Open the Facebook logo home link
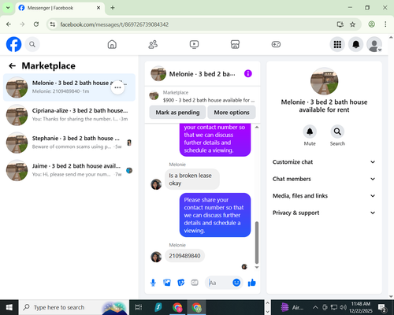This screenshot has height=315, width=394. (13, 44)
